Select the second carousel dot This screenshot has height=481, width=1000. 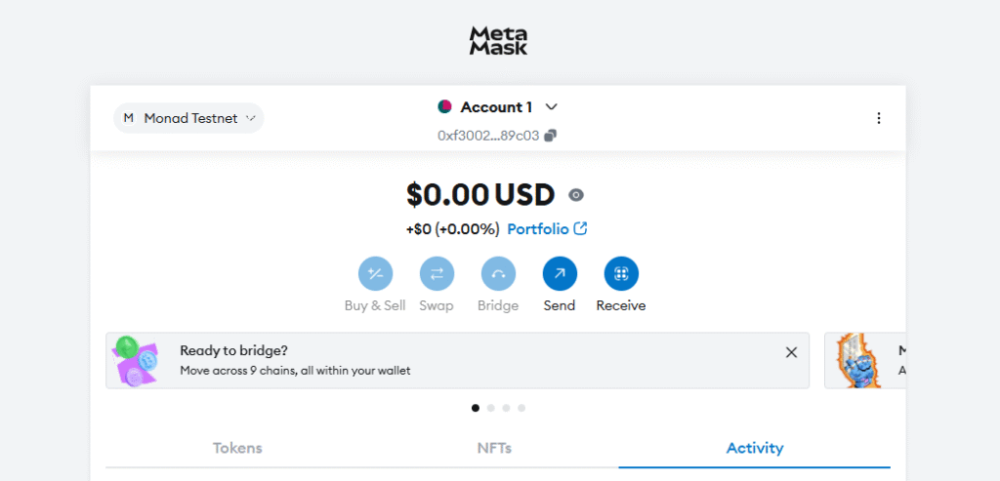click(490, 408)
